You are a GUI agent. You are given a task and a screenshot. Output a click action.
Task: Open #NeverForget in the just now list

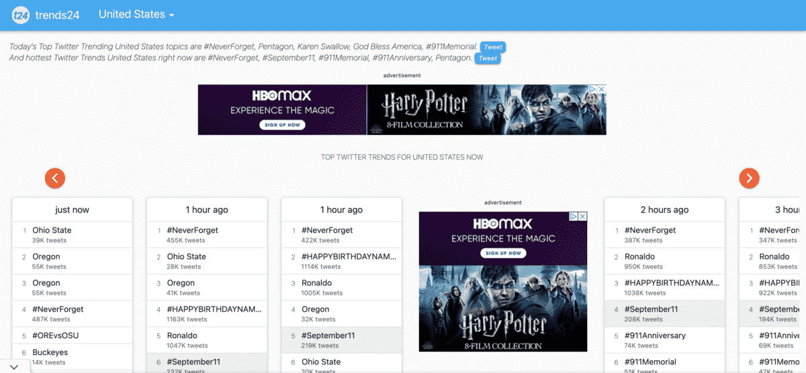click(58, 309)
